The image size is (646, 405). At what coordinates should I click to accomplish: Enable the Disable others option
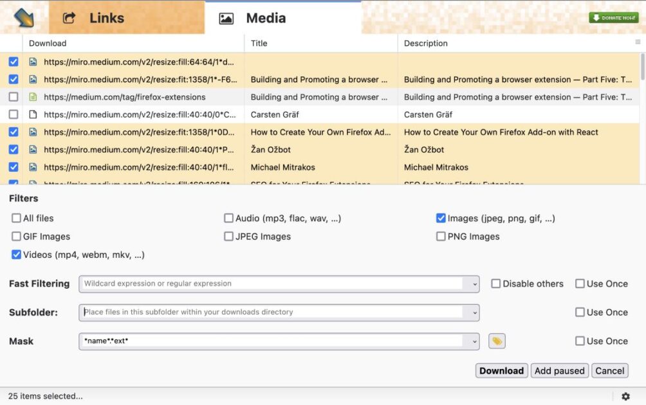coord(495,283)
